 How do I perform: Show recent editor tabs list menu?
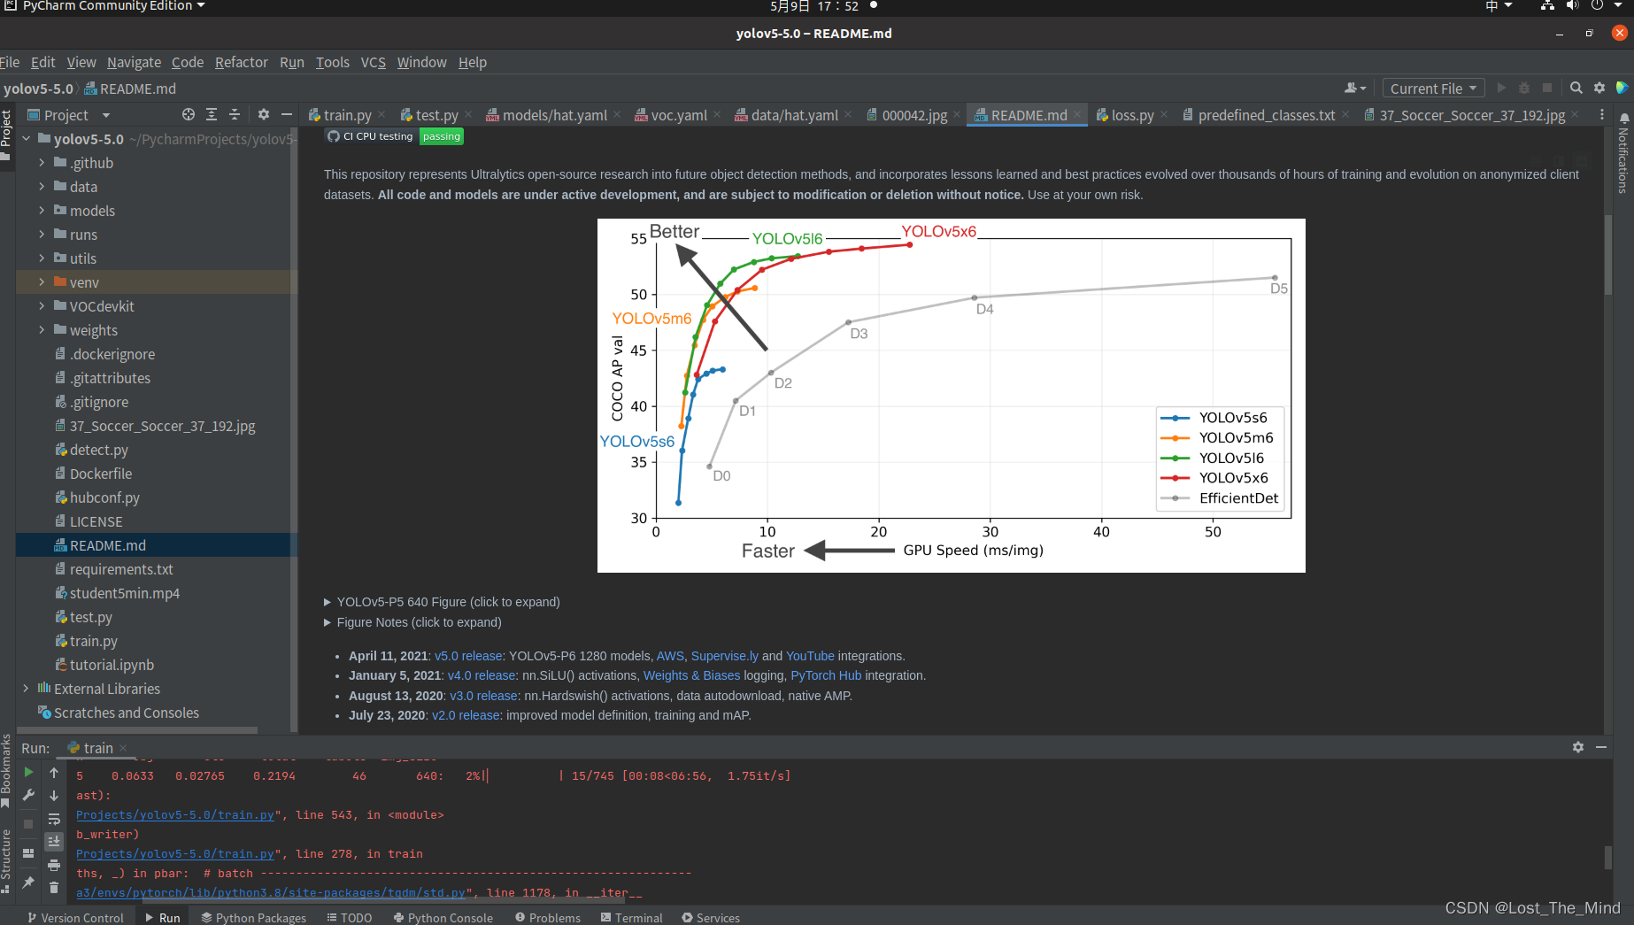(x=1602, y=115)
